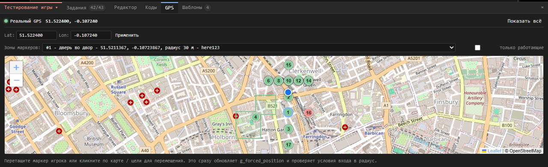Click the 'Применить' button
The width and height of the screenshot is (548, 167).
tap(127, 35)
